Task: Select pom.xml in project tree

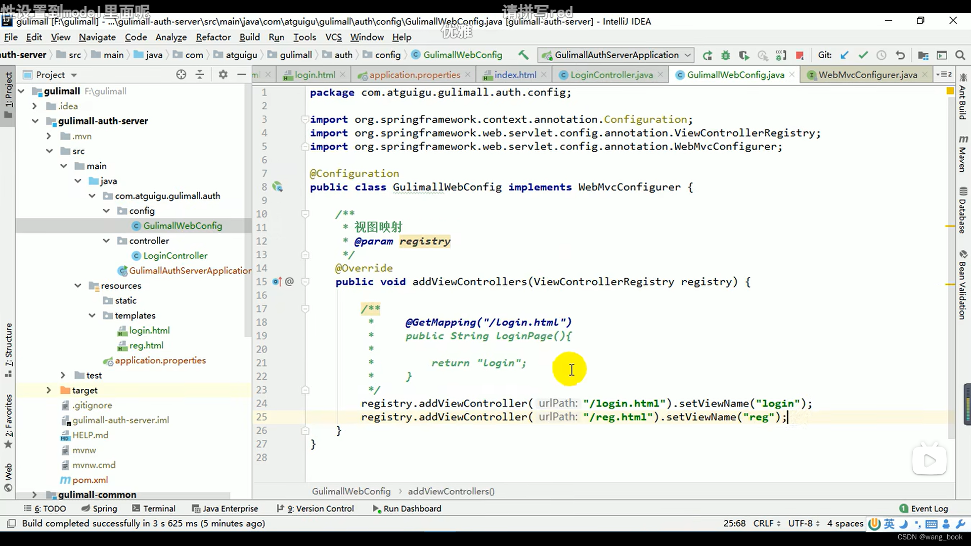Action: point(90,480)
